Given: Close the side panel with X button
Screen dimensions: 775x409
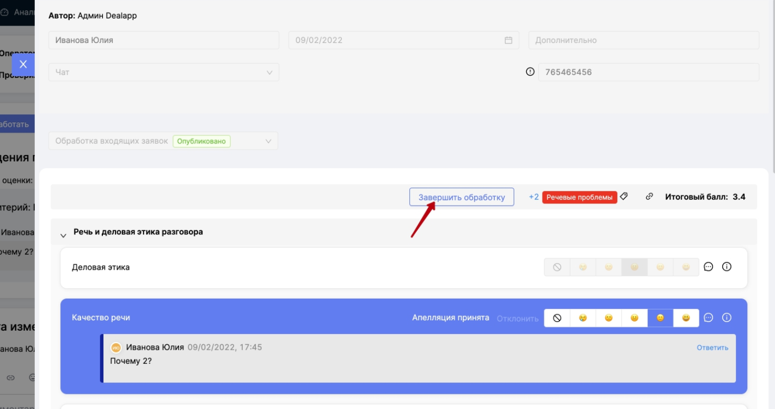Looking at the screenshot, I should 23,64.
